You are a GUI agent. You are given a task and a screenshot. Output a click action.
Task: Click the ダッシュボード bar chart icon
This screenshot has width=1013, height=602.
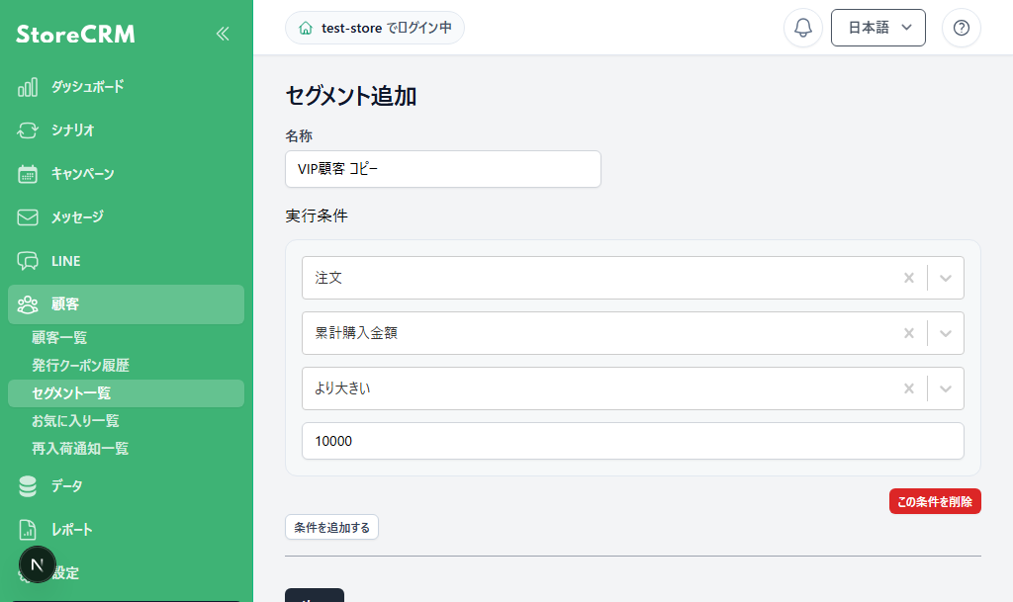(x=27, y=87)
